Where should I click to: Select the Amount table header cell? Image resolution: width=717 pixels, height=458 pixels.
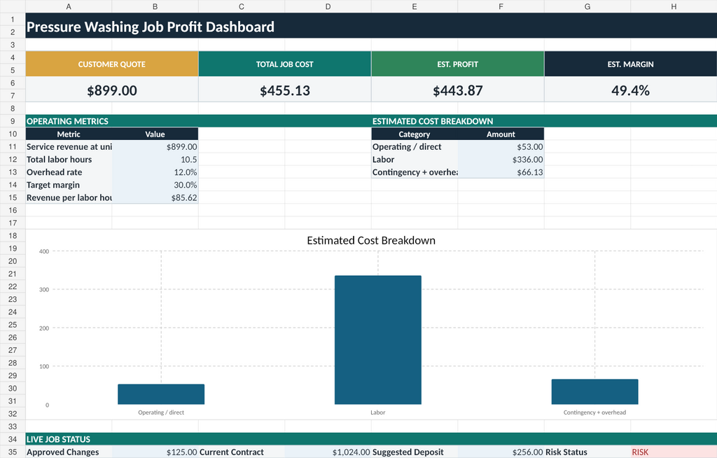tap(501, 134)
